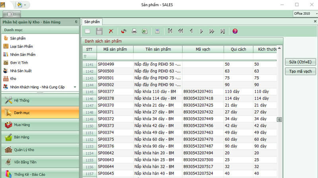The height and width of the screenshot is (178, 318).
Task: Select product code SP00499
Action: coord(115,64)
